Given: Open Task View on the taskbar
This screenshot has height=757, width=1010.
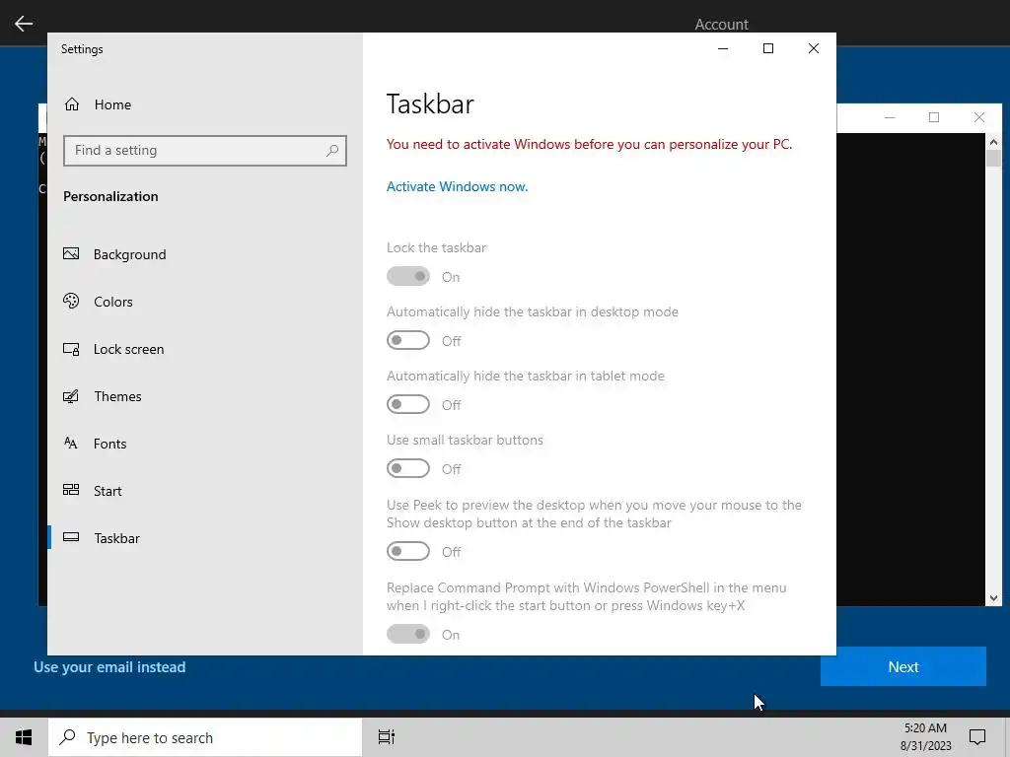Looking at the screenshot, I should [x=387, y=737].
